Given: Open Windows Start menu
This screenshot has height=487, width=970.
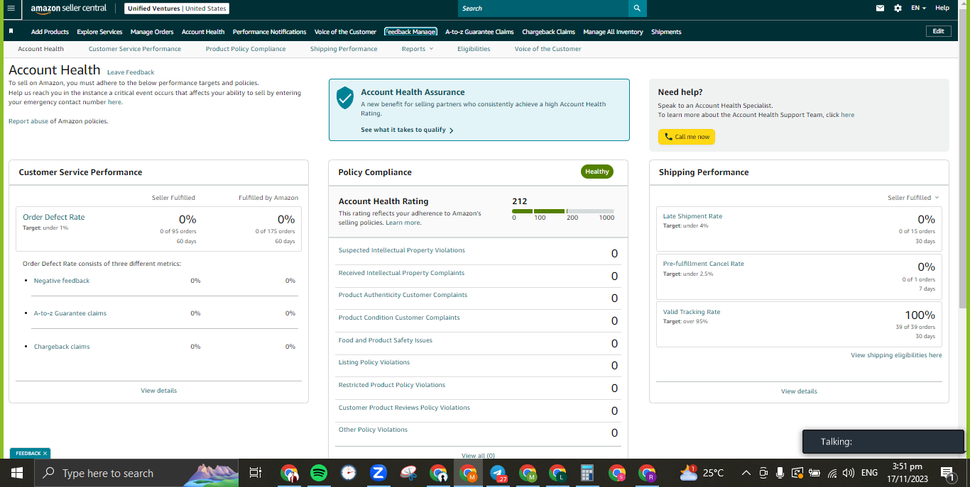Looking at the screenshot, I should 16,473.
